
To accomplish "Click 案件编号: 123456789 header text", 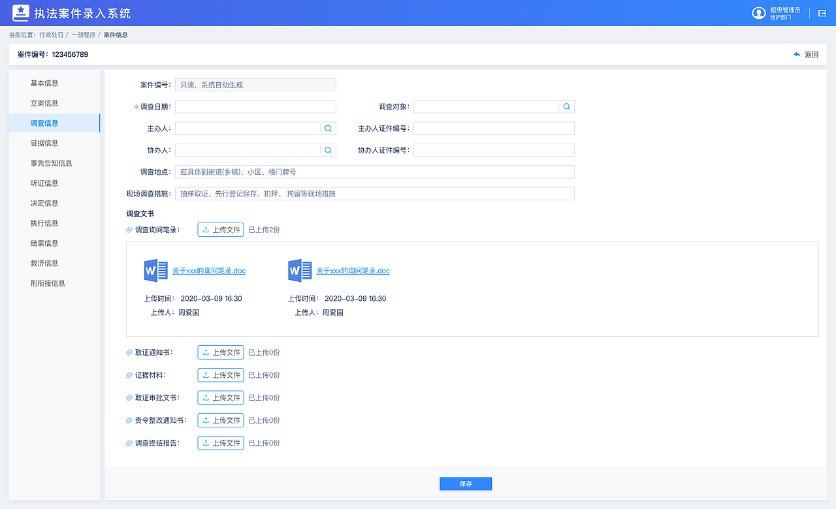I will [53, 55].
